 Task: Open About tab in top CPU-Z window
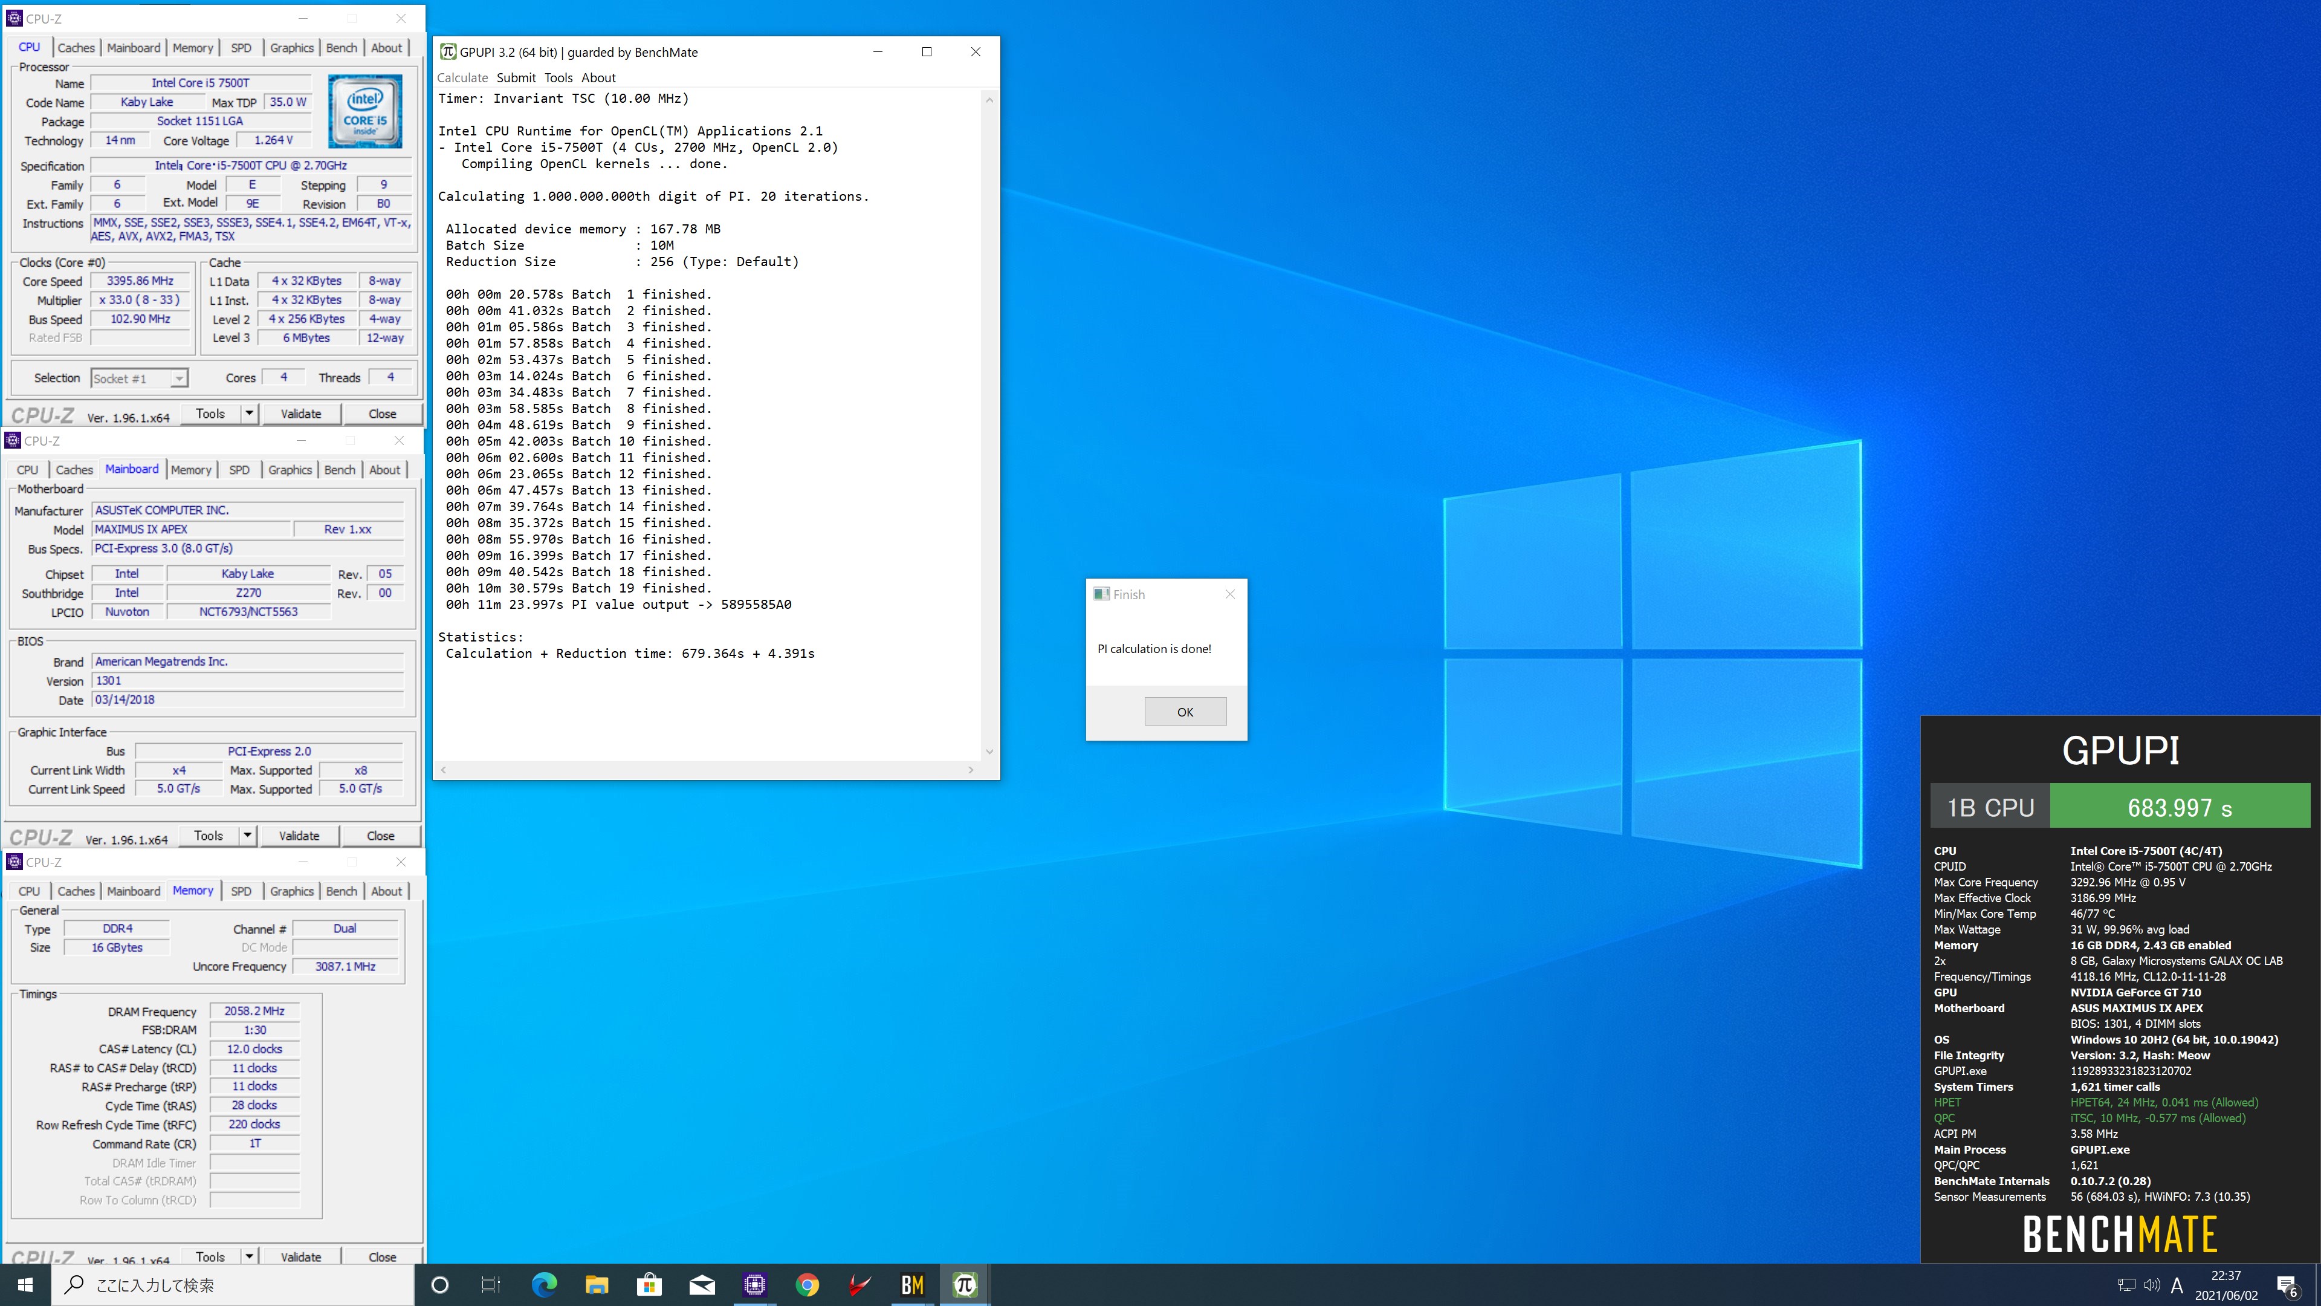pyautogui.click(x=387, y=48)
